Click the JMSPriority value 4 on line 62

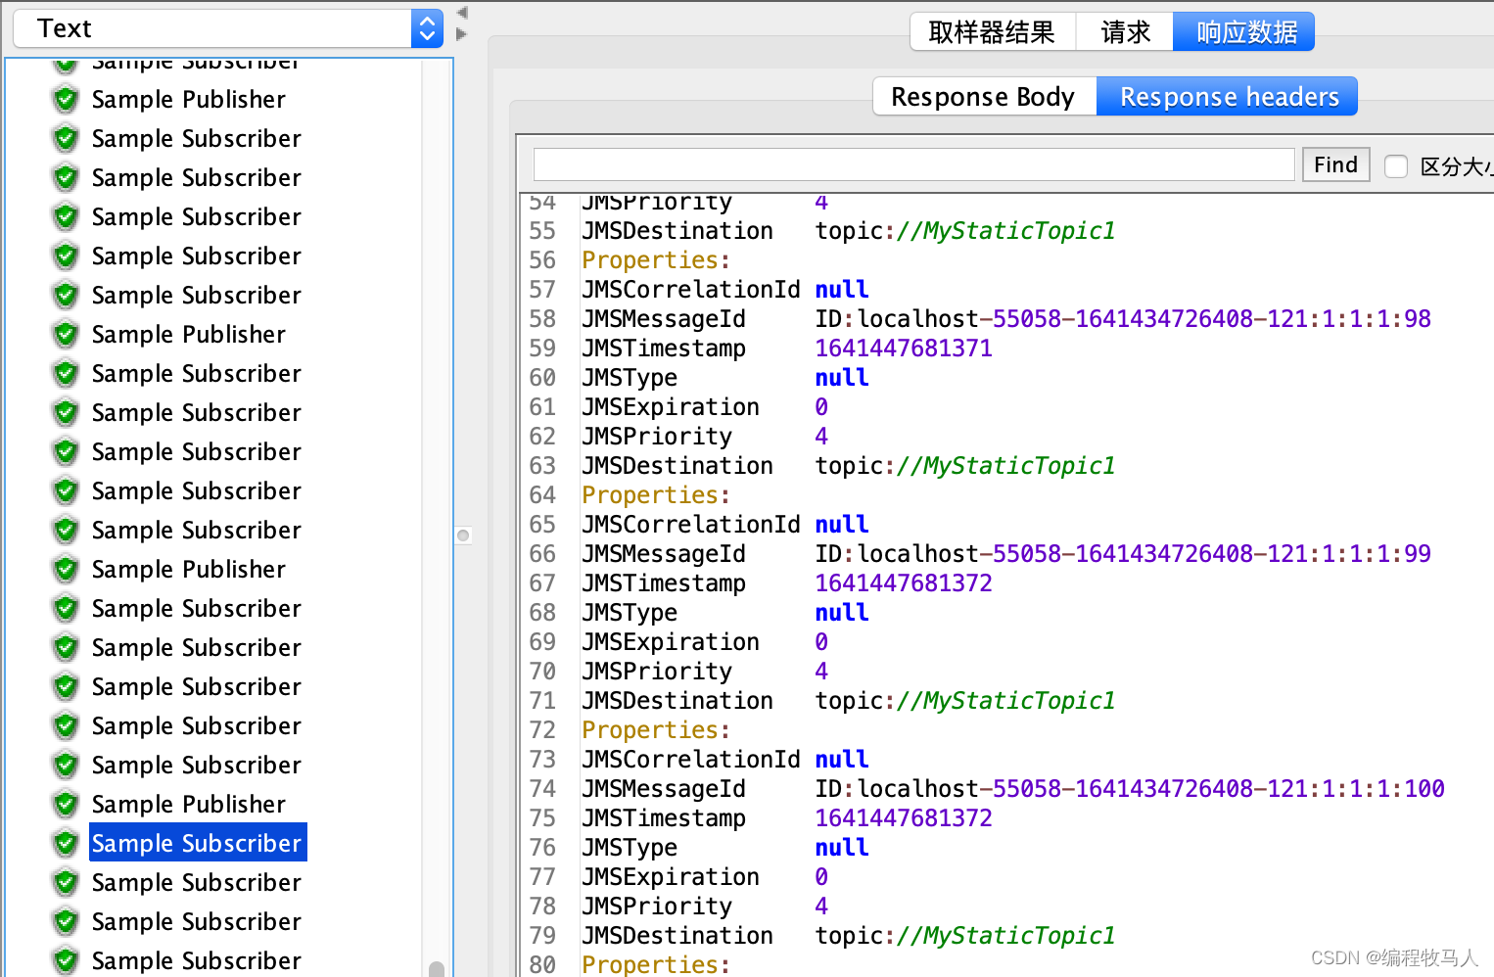coord(821,436)
